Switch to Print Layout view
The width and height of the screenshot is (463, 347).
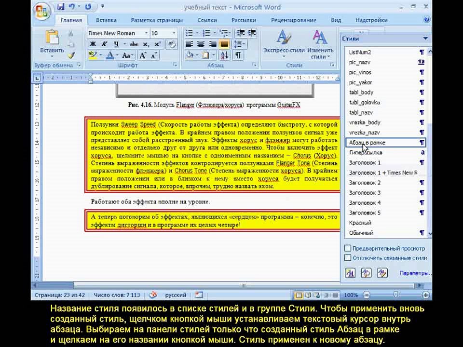[299, 295]
